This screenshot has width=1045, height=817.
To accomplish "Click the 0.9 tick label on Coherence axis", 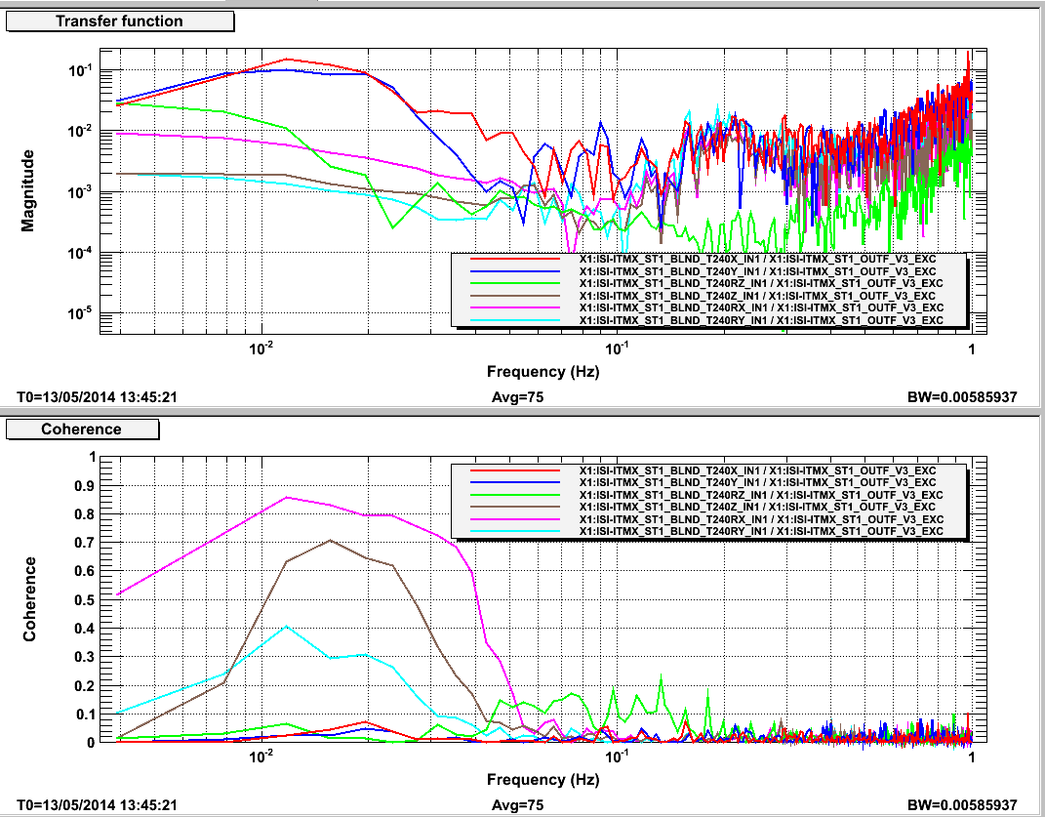I will point(85,485).
